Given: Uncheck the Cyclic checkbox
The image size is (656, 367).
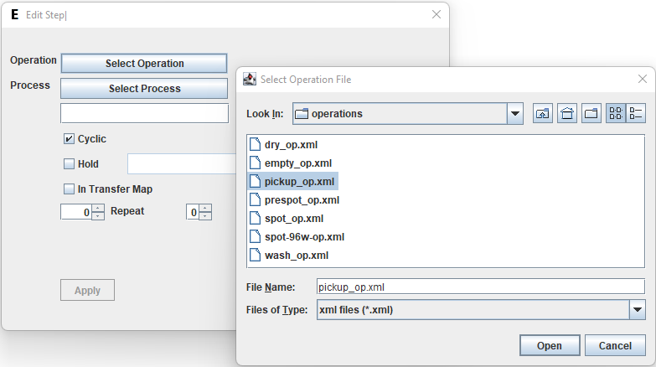Looking at the screenshot, I should pos(70,139).
